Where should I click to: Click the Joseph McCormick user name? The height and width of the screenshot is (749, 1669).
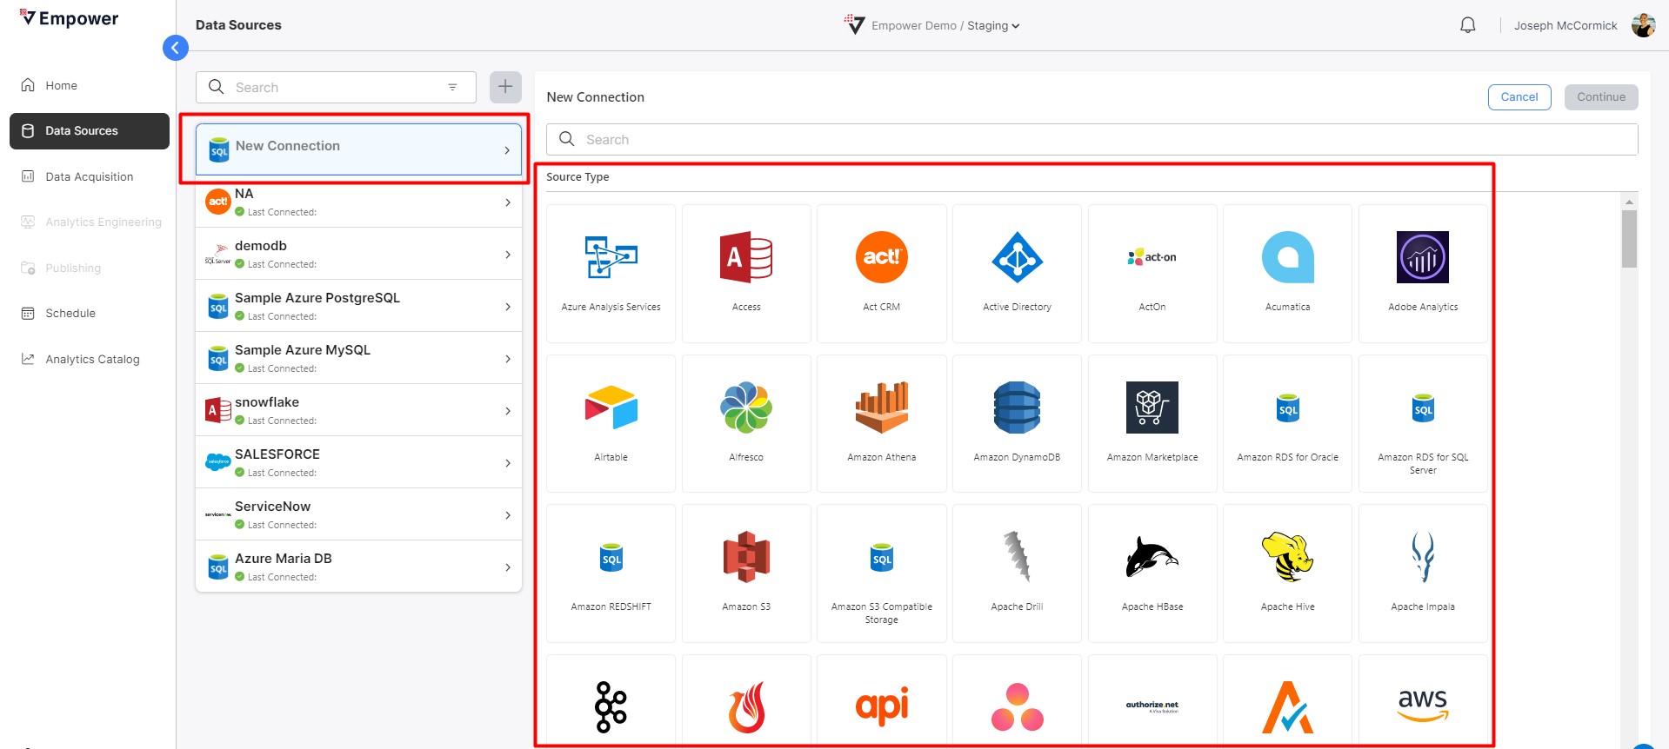[x=1566, y=25]
